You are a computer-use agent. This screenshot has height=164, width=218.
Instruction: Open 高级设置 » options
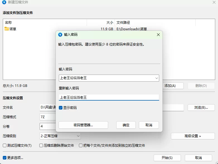(193, 136)
